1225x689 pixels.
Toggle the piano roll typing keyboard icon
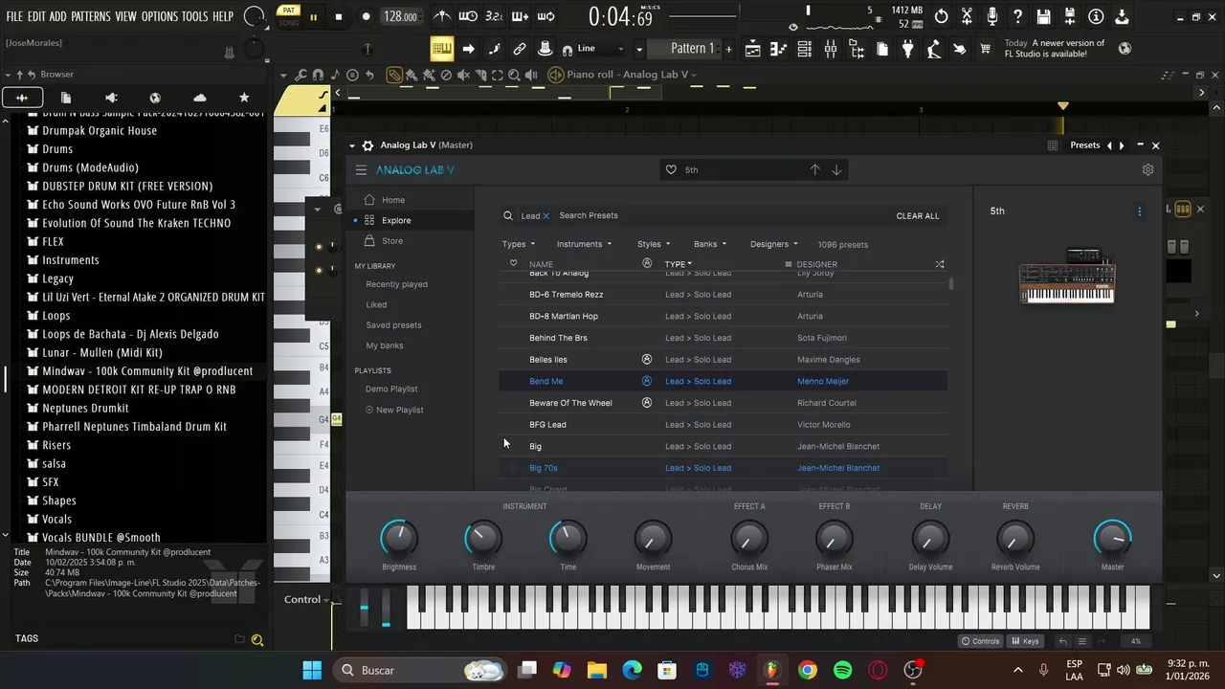click(x=441, y=49)
